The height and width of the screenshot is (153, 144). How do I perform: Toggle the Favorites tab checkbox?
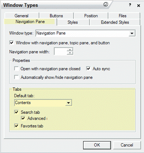16,126
